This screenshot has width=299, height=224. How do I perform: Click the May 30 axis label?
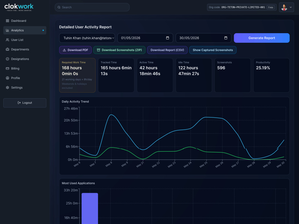coord(281,164)
